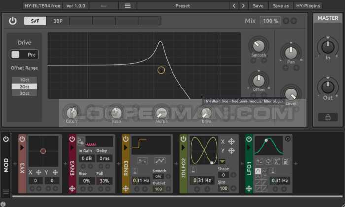Go to the previous preset with the left arrow
The image size is (345, 207).
(x=235, y=6)
